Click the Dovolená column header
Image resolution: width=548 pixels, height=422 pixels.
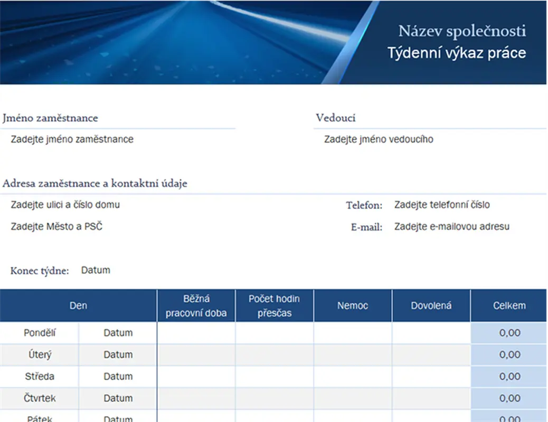430,305
